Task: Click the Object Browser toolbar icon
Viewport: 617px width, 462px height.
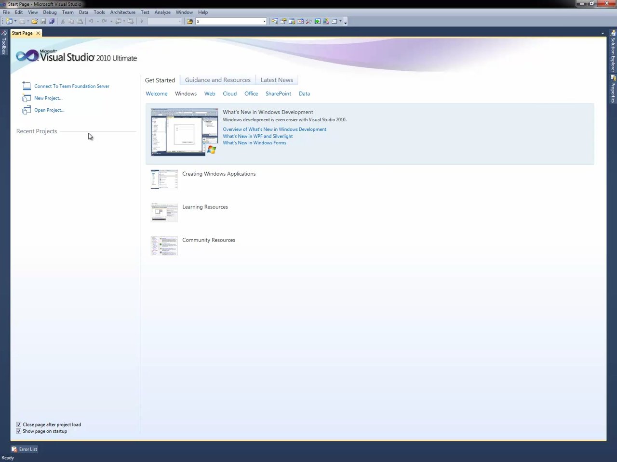Action: (292, 21)
